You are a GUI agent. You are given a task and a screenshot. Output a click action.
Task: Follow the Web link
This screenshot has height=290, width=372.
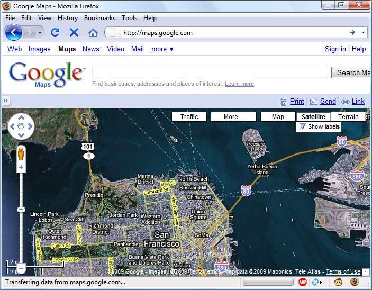coord(14,49)
